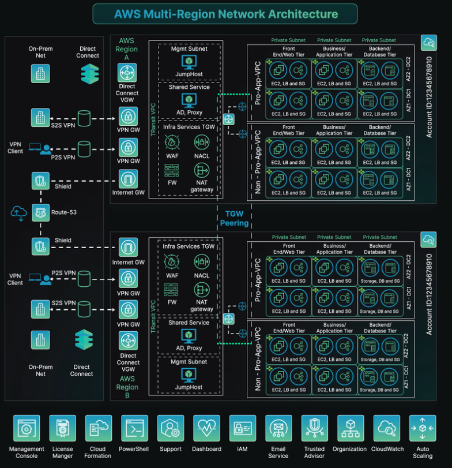Select the CloudWatch icon
This screenshot has width=452, height=468.
(386, 428)
